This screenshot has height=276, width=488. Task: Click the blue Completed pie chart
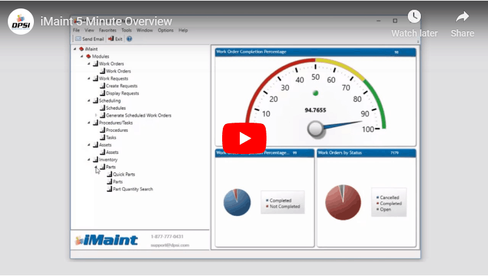(237, 202)
